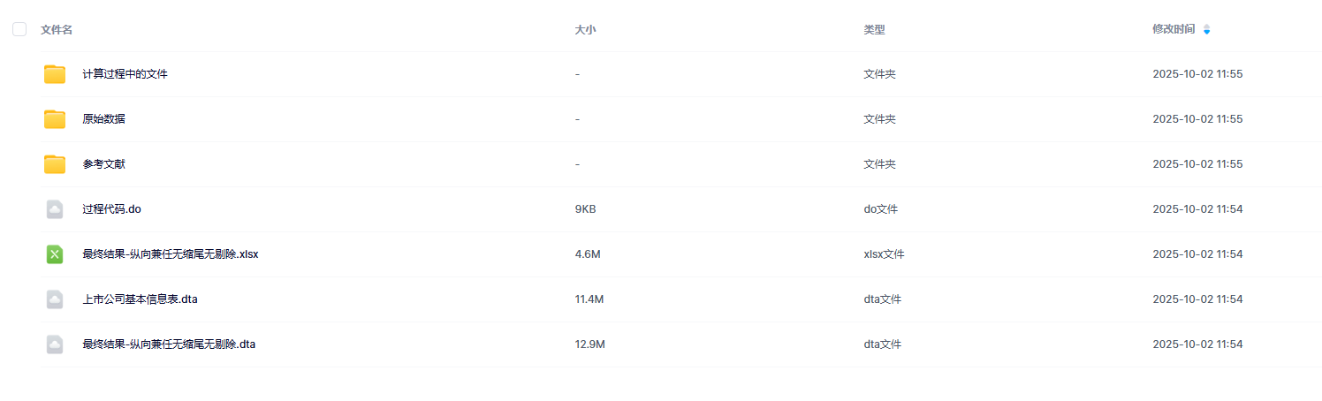
Task: Open the 参考文献 folder name
Action: tap(103, 164)
